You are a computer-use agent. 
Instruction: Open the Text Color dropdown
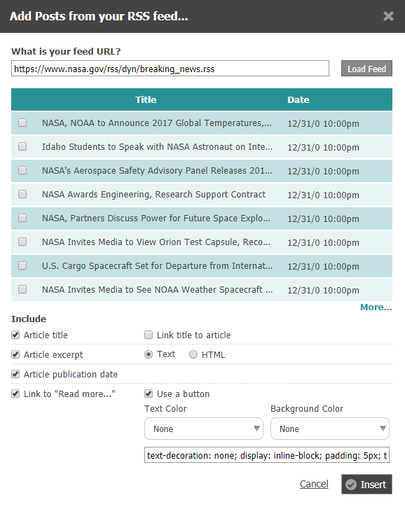[x=204, y=429]
